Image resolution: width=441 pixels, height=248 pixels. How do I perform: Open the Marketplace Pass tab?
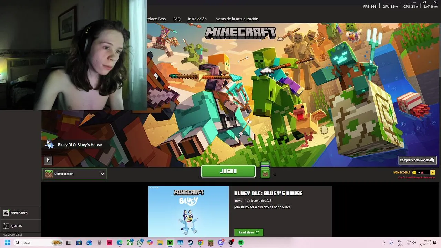click(x=156, y=19)
